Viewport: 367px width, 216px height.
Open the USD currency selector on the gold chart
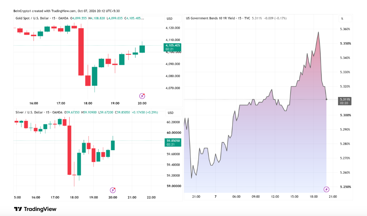(173, 18)
